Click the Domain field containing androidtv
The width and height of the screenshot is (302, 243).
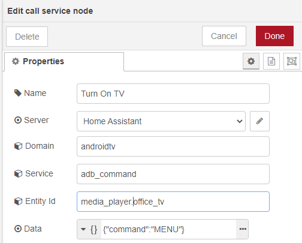point(173,146)
